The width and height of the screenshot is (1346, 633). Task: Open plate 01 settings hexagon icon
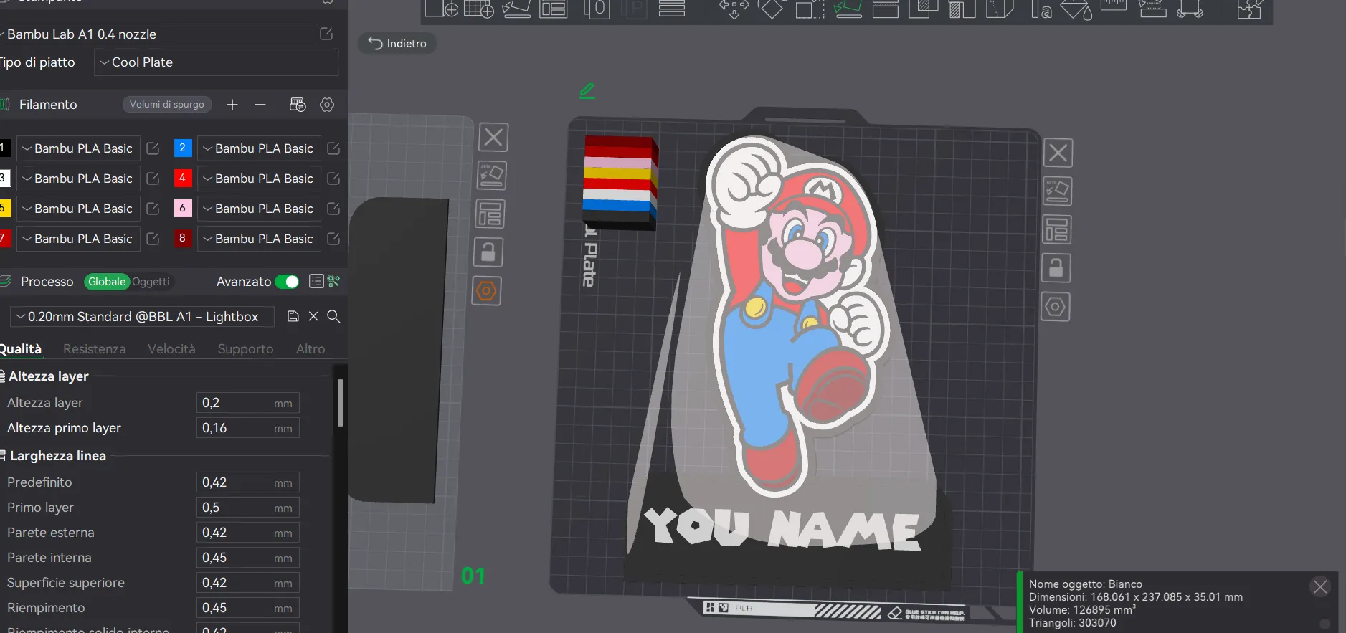tap(487, 291)
